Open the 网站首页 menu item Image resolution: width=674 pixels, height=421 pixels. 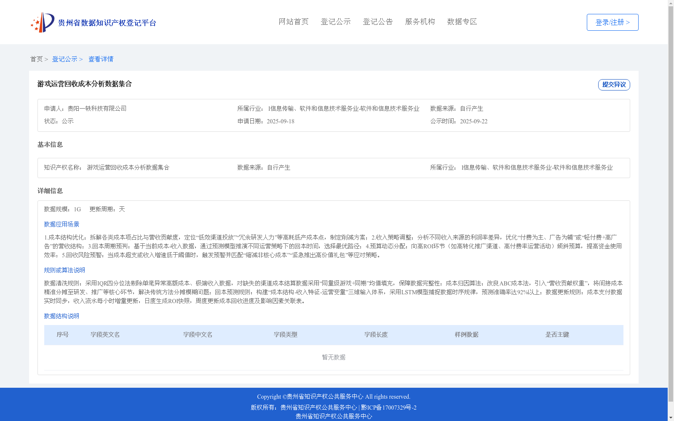point(294,21)
